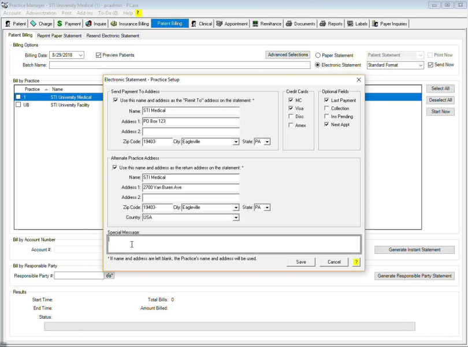Switch to Reprint Paper Statement tab

(x=60, y=36)
